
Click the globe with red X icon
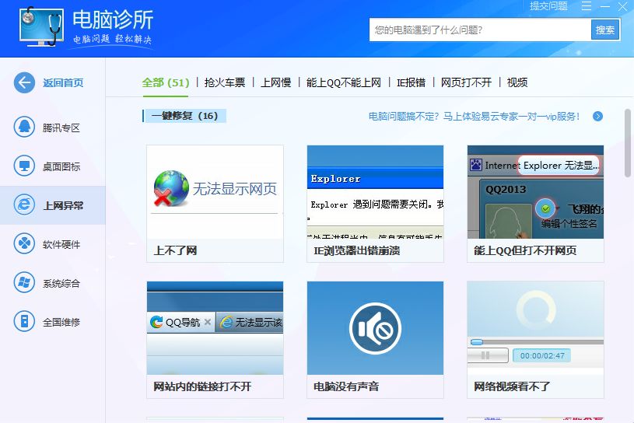click(171, 188)
